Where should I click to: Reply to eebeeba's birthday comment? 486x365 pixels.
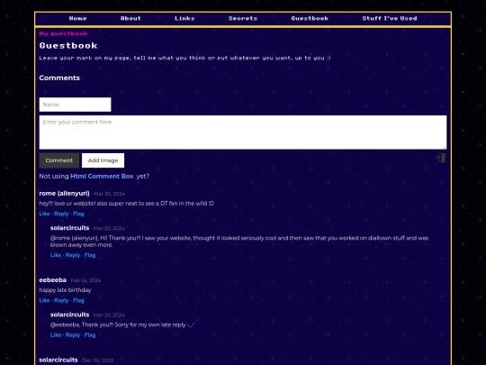(x=61, y=300)
